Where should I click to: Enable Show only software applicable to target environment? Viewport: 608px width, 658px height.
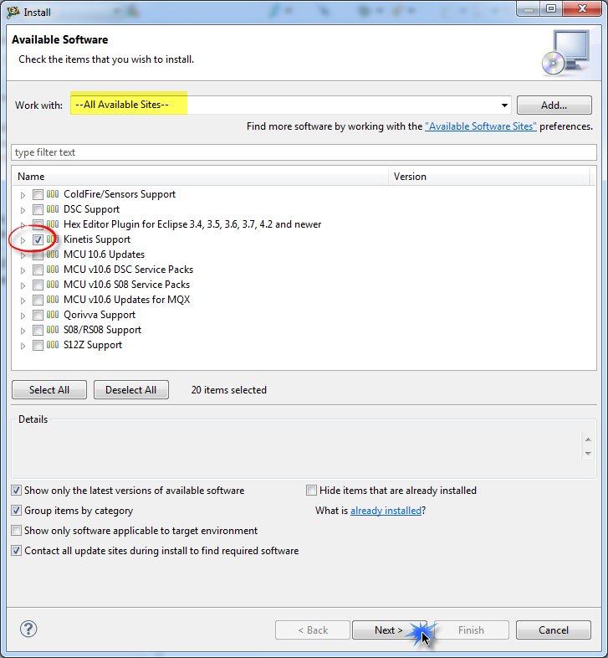click(17, 531)
